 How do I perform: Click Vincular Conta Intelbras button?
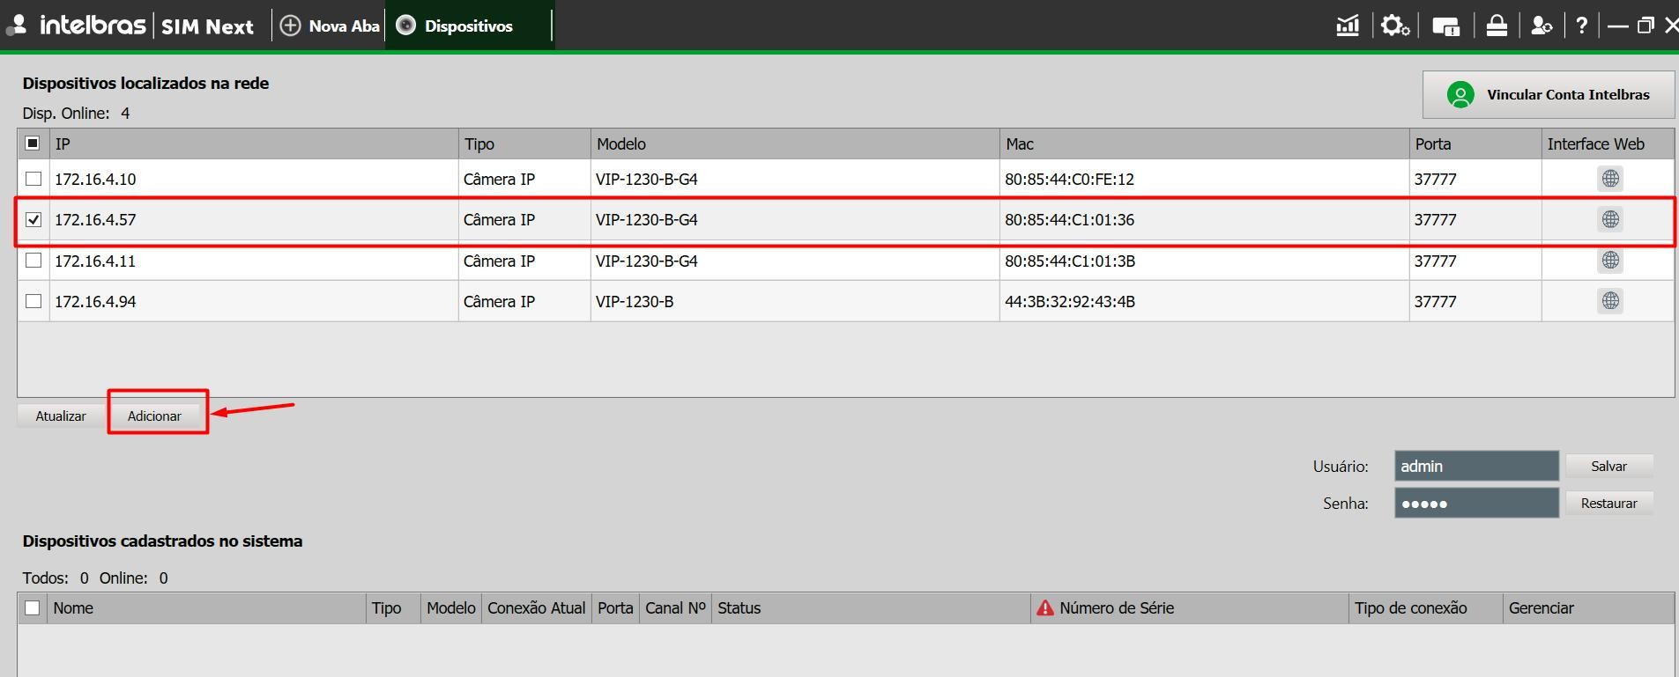(x=1549, y=94)
